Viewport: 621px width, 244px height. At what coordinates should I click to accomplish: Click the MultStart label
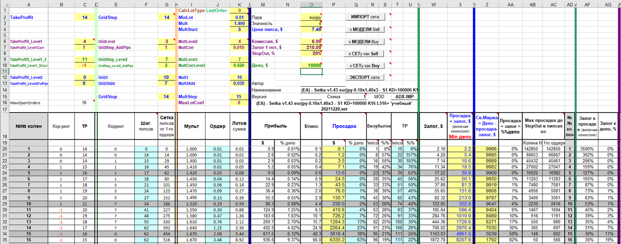(188, 29)
